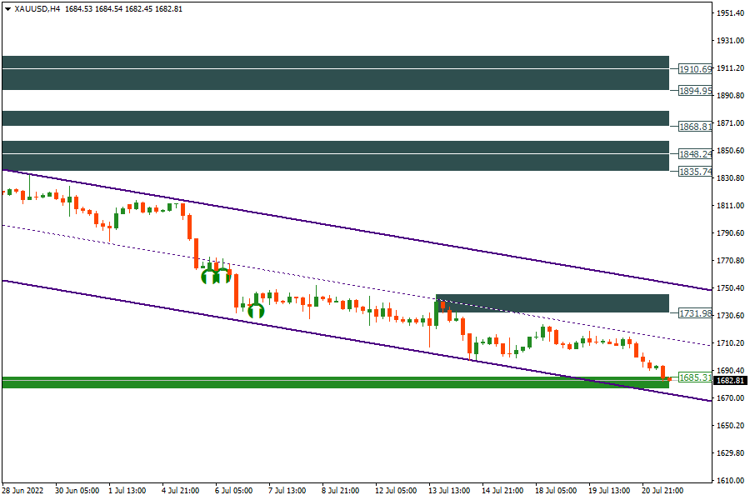Select the green support zone rectangle
The image size is (750, 500).
[333, 382]
